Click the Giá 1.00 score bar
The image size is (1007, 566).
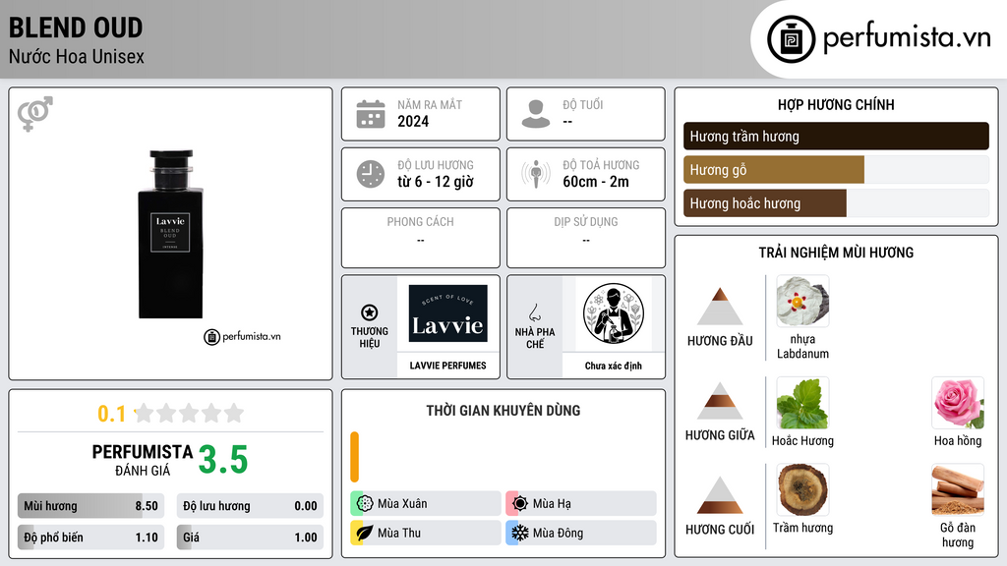tap(250, 538)
